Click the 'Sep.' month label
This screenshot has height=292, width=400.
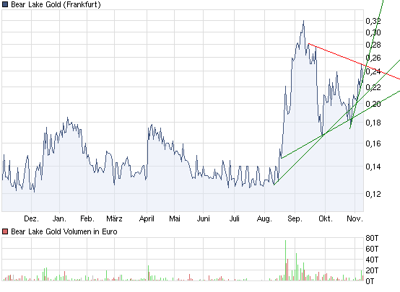pos(295,218)
